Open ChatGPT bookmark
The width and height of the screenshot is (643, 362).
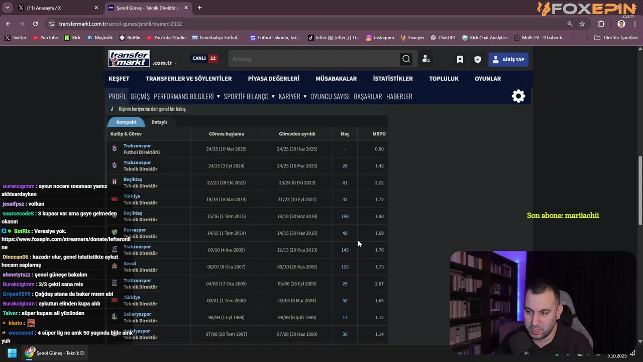pyautogui.click(x=443, y=38)
